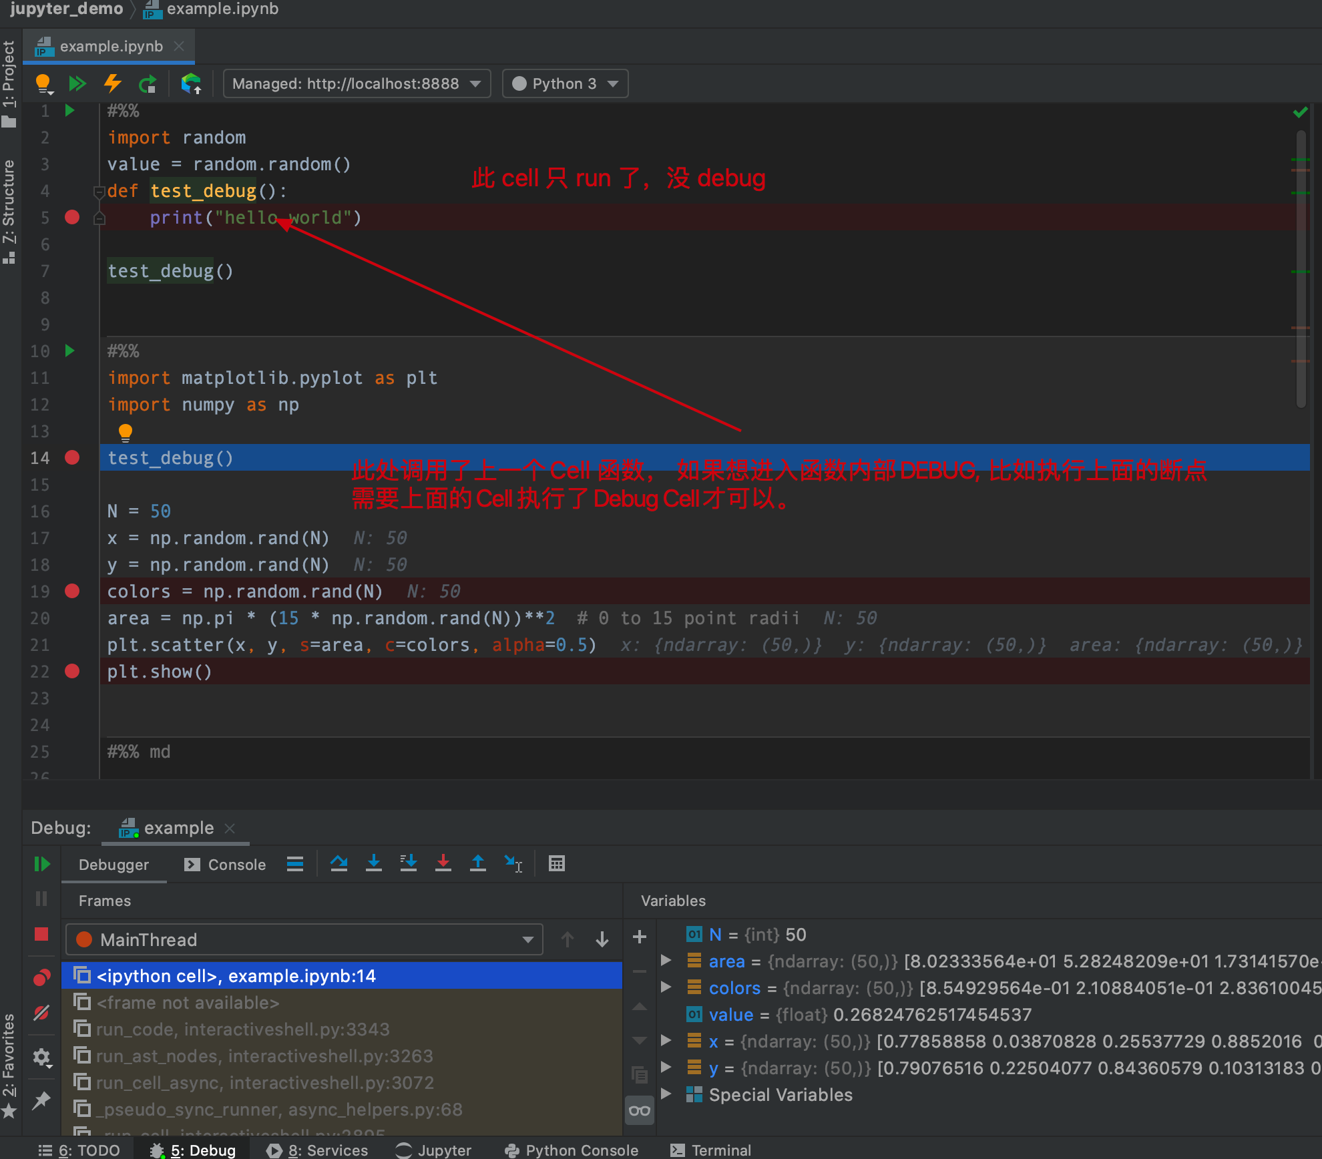Image resolution: width=1322 pixels, height=1159 pixels.
Task: Expand the area ndarray variable
Action: pyautogui.click(x=666, y=961)
